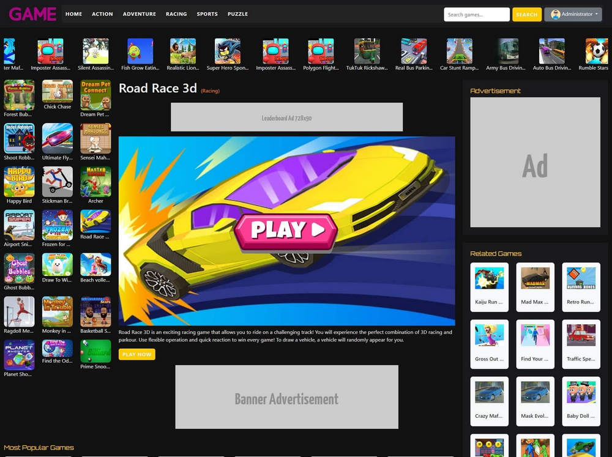Open the Planet Shooter game icon

[x=19, y=355]
